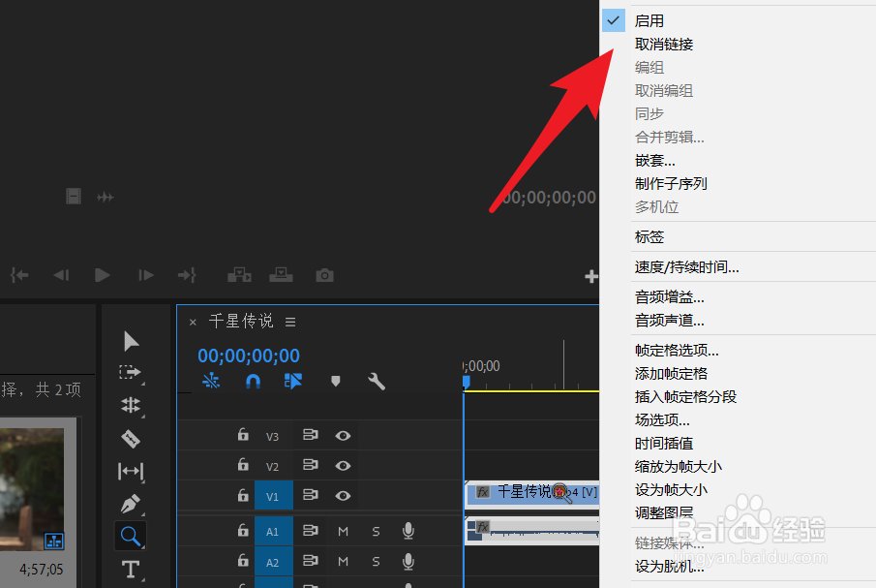876x588 pixels.
Task: Select the Razor tool
Action: [x=131, y=439]
